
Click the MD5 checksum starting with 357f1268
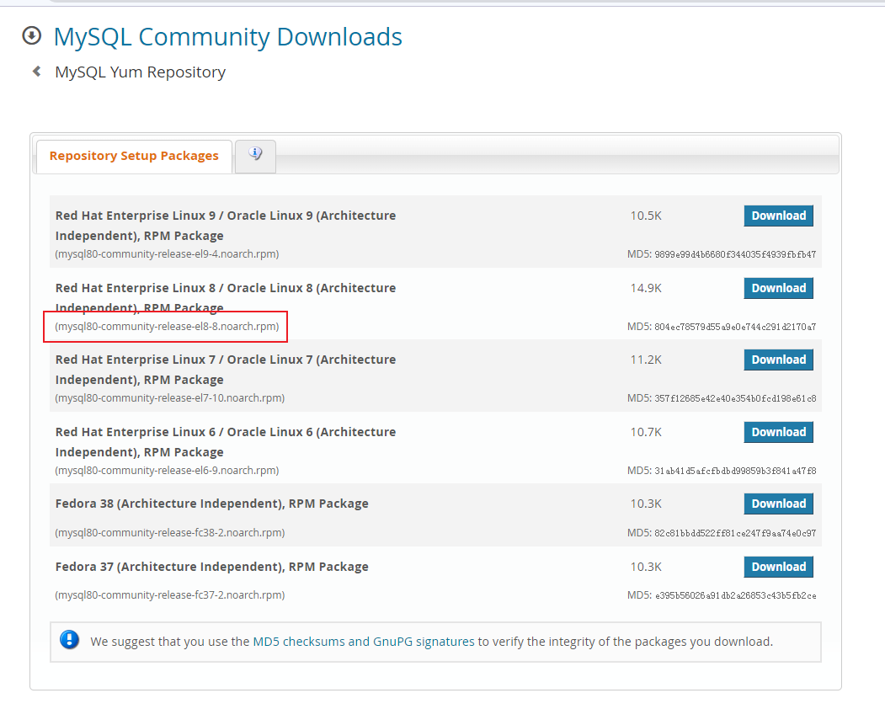coord(735,398)
